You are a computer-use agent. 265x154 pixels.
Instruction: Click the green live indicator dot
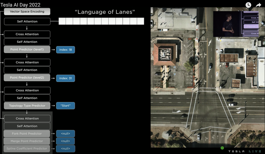pos(222,148)
